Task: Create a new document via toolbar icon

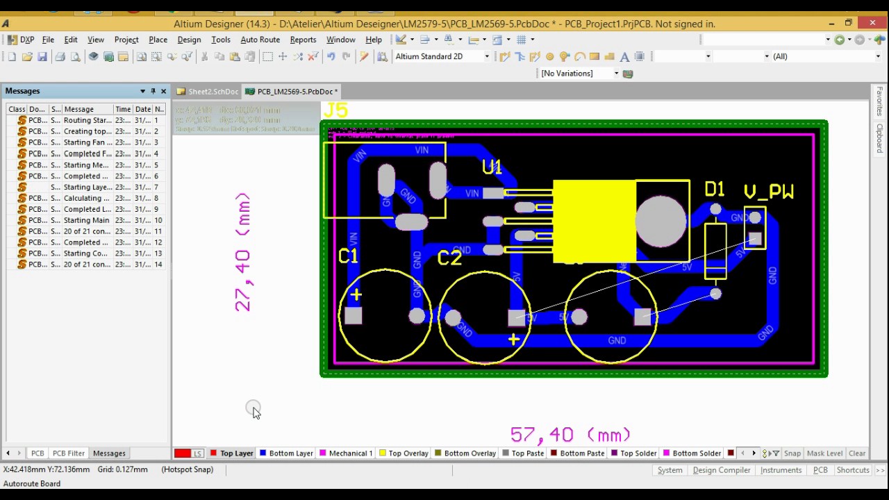Action: click(12, 56)
